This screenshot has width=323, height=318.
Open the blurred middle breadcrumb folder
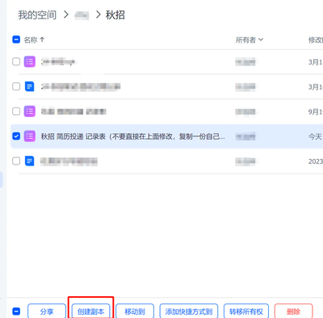coord(82,15)
